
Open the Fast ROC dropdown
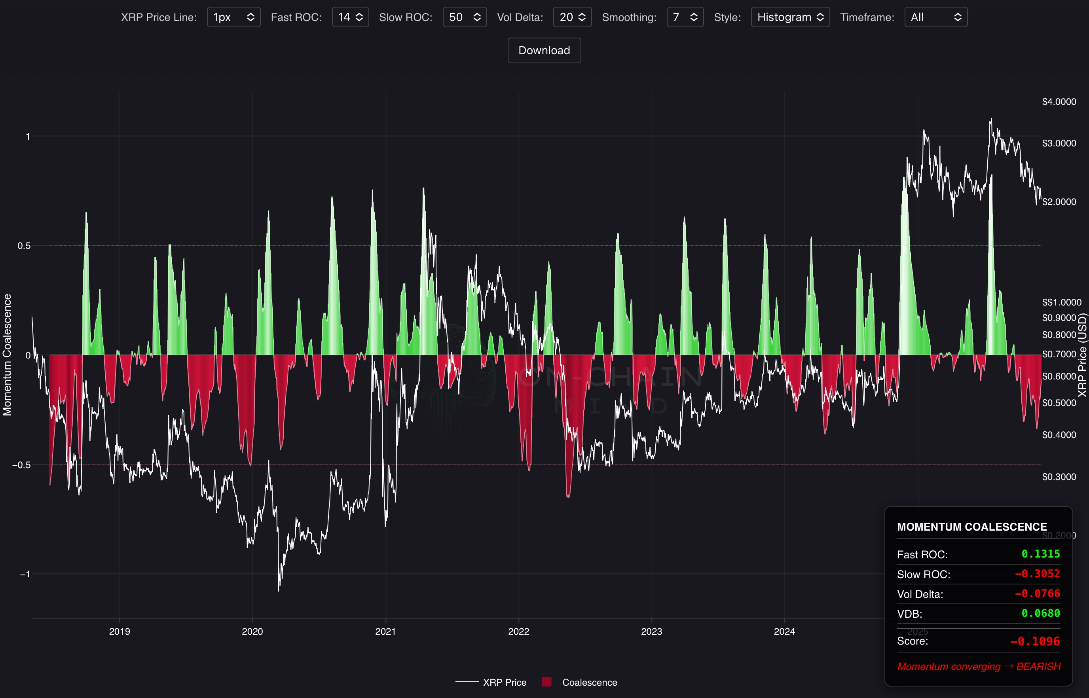point(350,17)
